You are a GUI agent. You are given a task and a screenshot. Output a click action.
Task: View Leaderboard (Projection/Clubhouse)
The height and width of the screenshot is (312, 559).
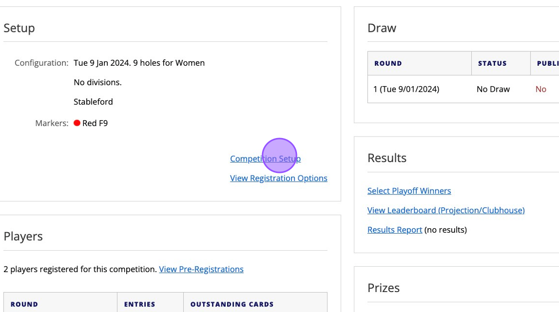pos(446,210)
